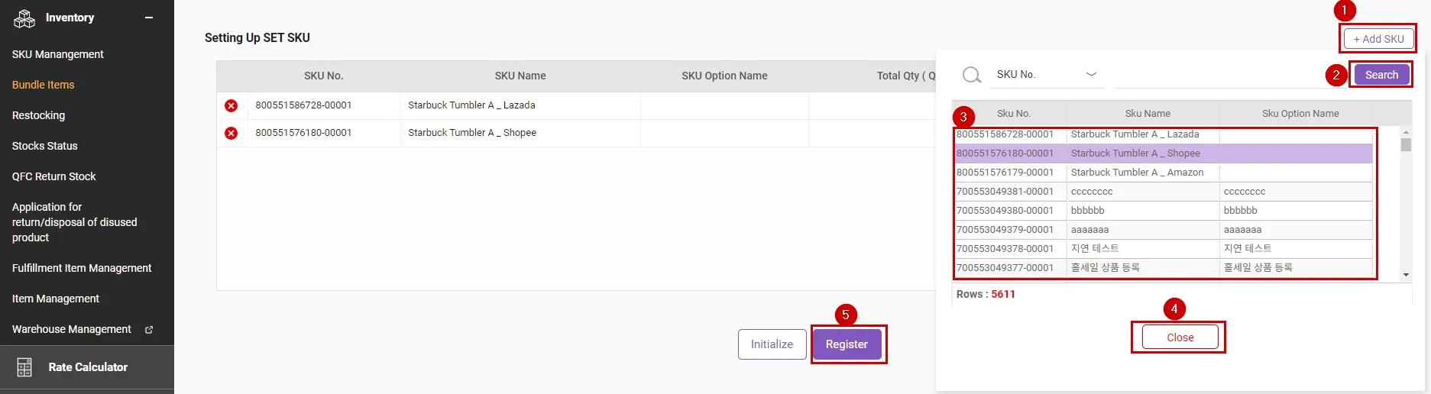Open the Bundle Items menu
The height and width of the screenshot is (394, 1431).
click(44, 85)
